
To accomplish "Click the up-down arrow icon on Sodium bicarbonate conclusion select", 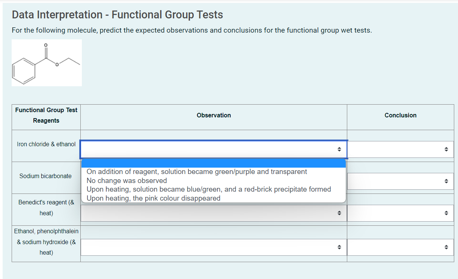I will [x=447, y=181].
